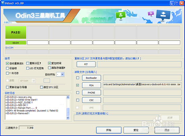This screenshot has width=185, height=136.
Task: Click the PIT file path field
Action: (x=139, y=64)
